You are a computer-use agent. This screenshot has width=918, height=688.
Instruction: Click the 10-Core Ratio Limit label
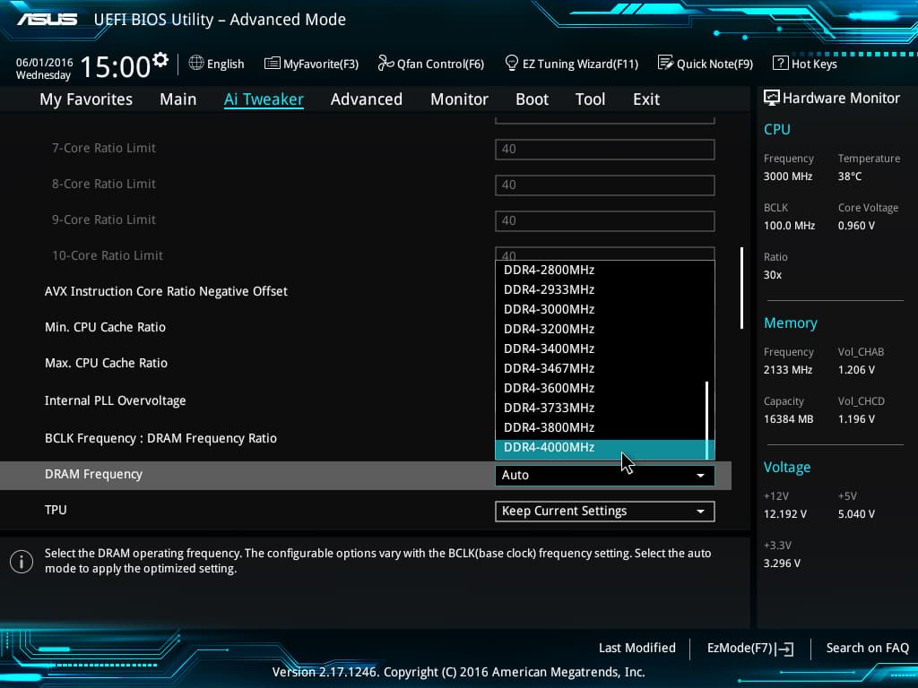pyautogui.click(x=108, y=255)
